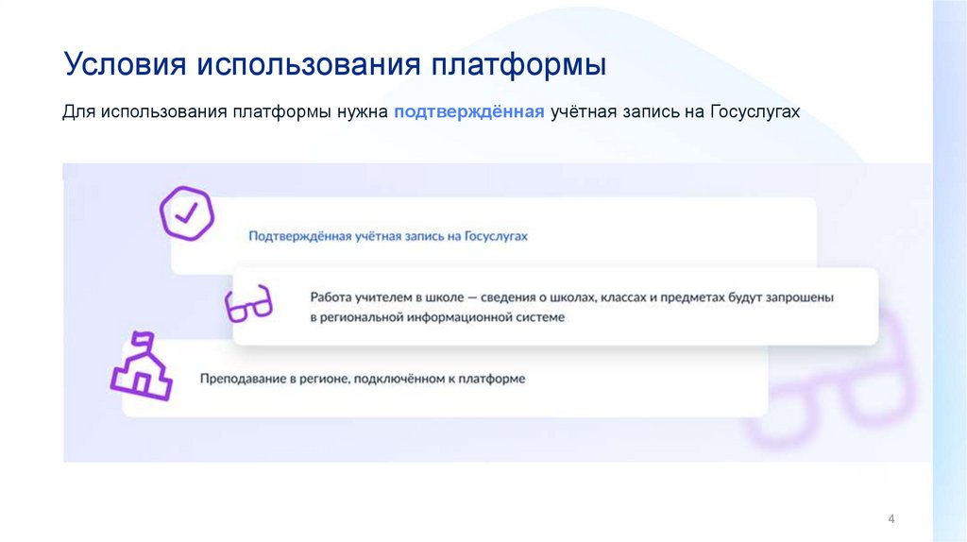Click 'Преподавание в регионе, подключённом к платформе' text

click(363, 379)
